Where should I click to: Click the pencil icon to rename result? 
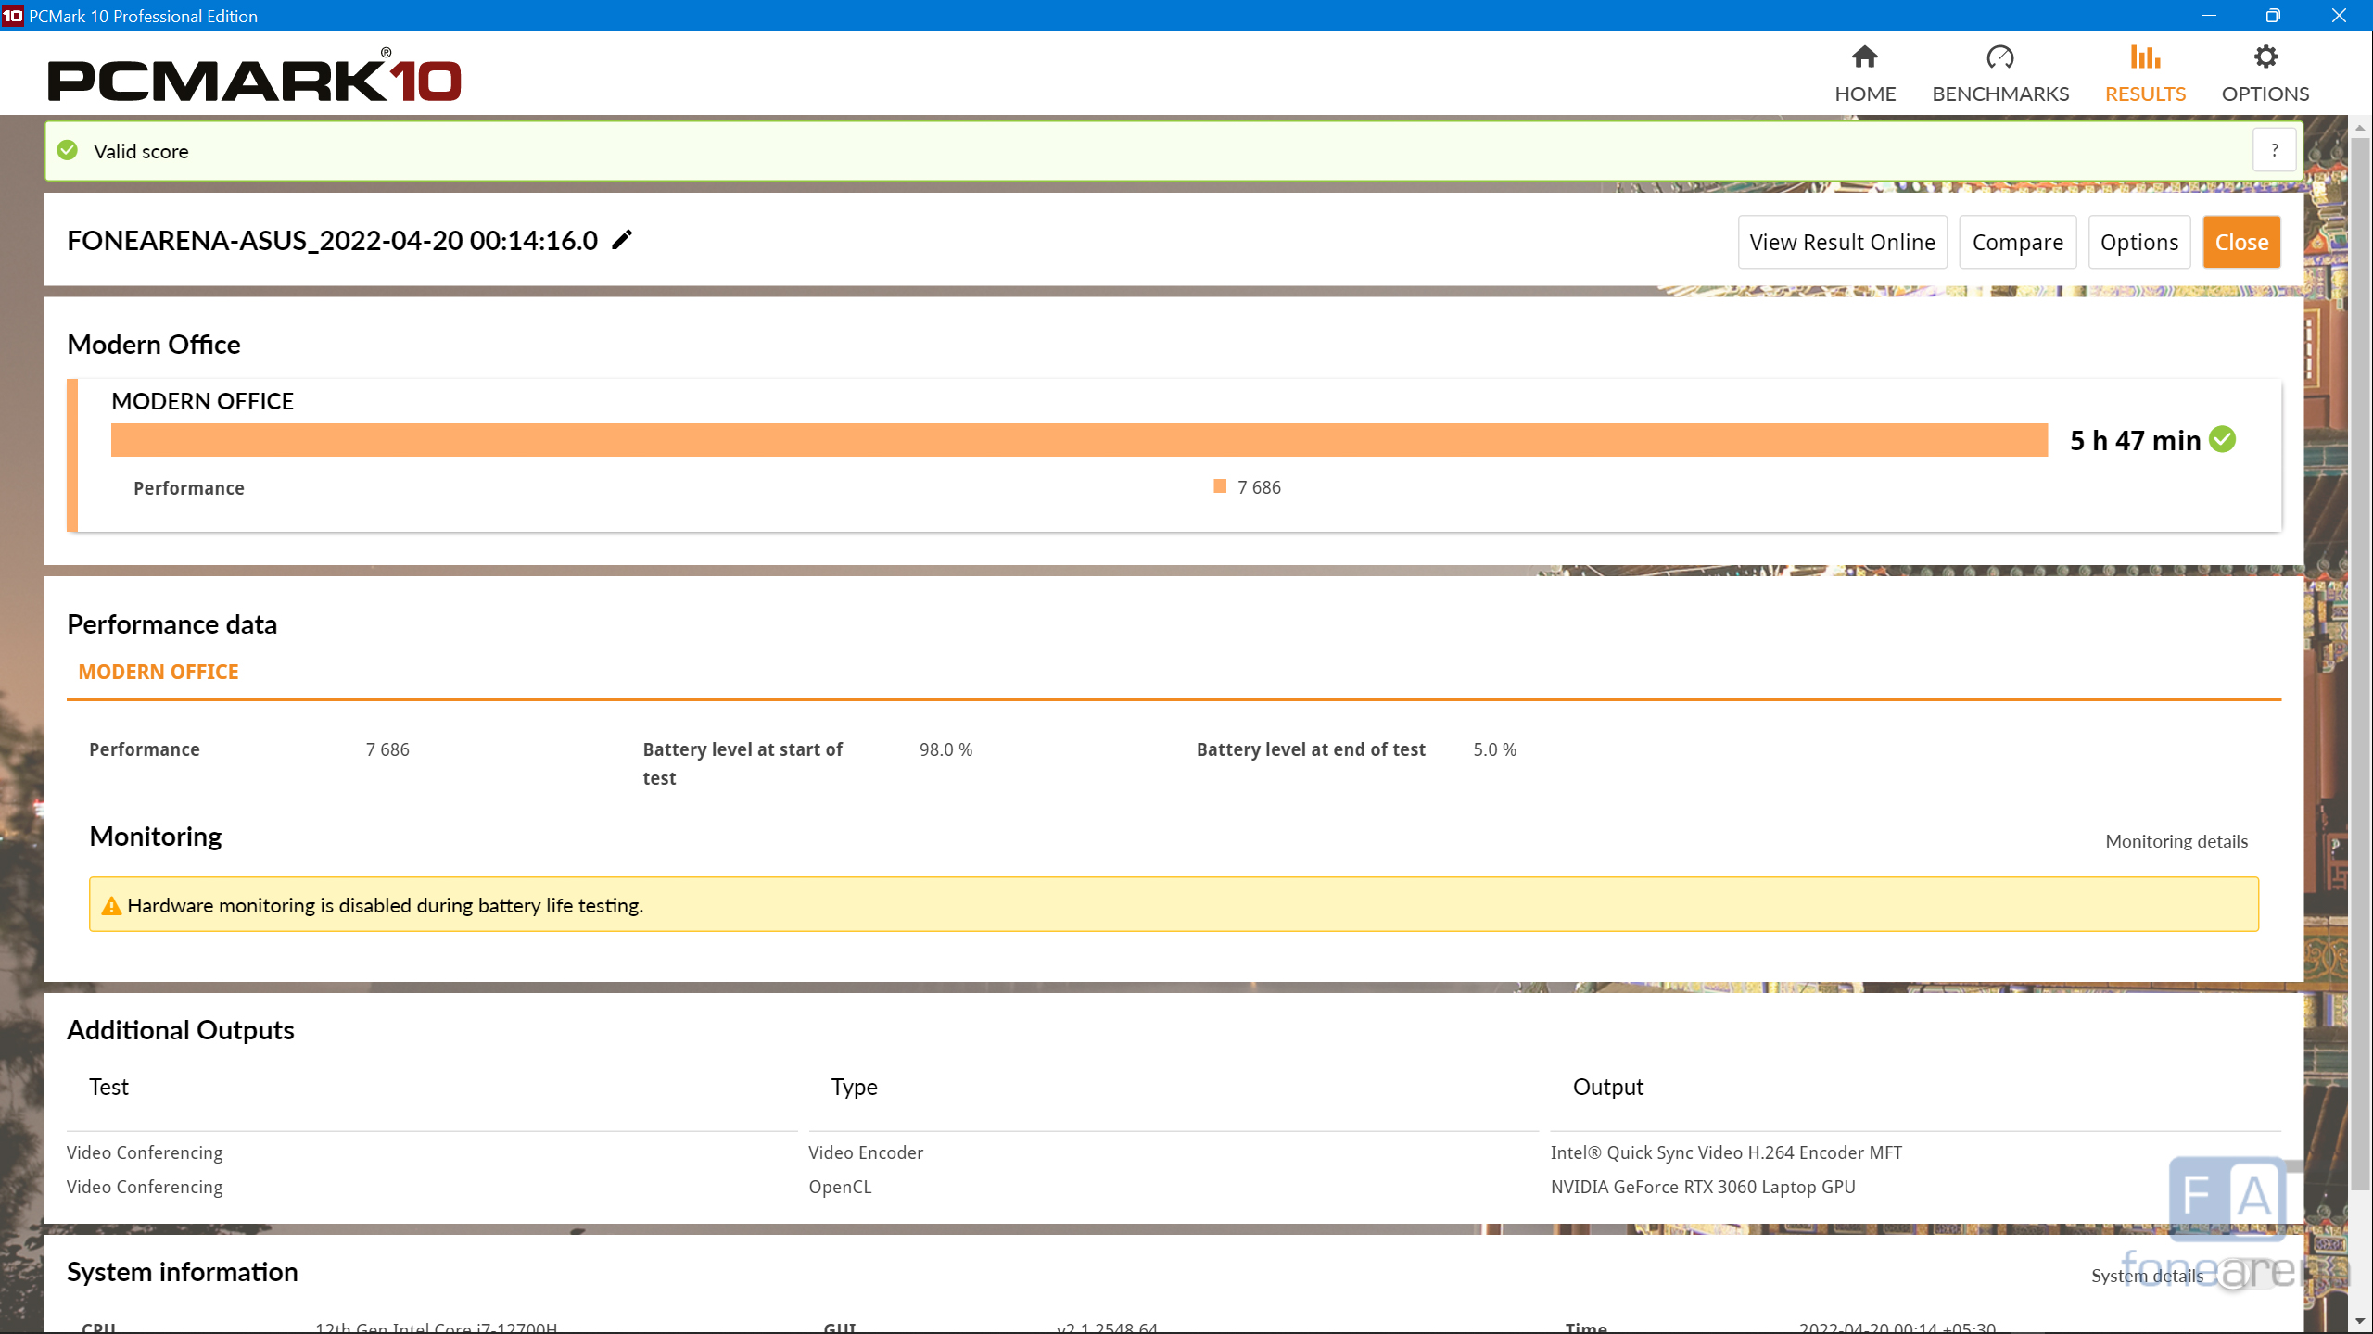coord(622,240)
